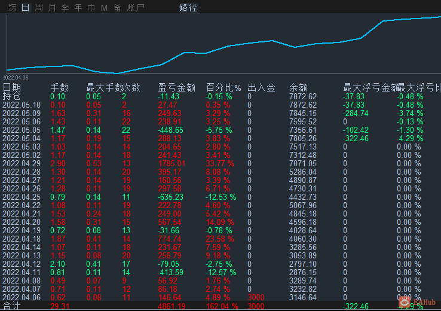The image size is (441, 311).
Task: Select the 2022.04.14 date row
Action: click(x=22, y=248)
